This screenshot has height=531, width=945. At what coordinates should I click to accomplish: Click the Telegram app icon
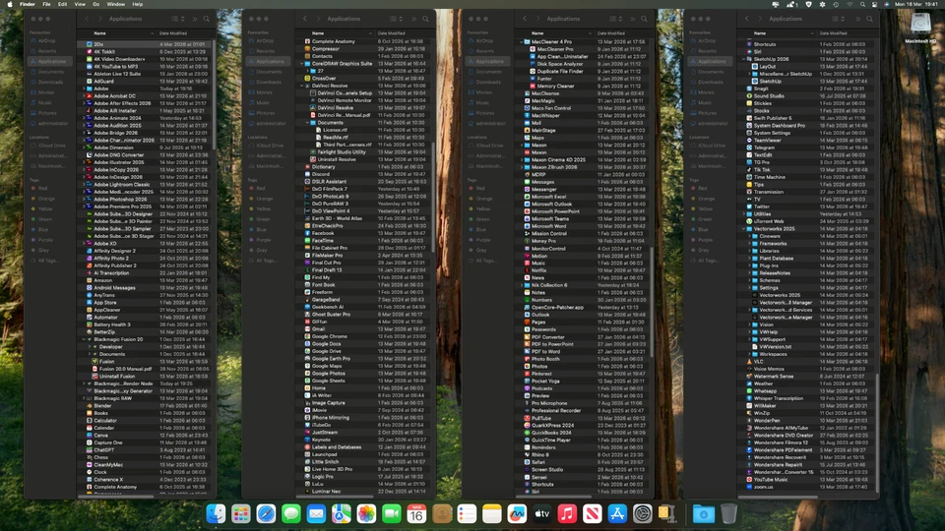click(749, 147)
